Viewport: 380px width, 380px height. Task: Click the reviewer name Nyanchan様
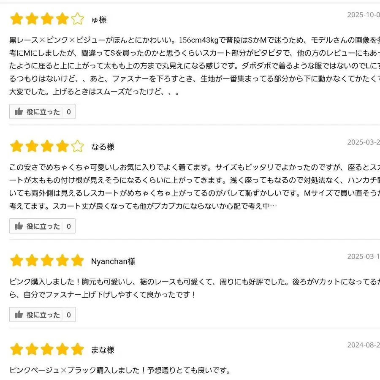coord(113,261)
